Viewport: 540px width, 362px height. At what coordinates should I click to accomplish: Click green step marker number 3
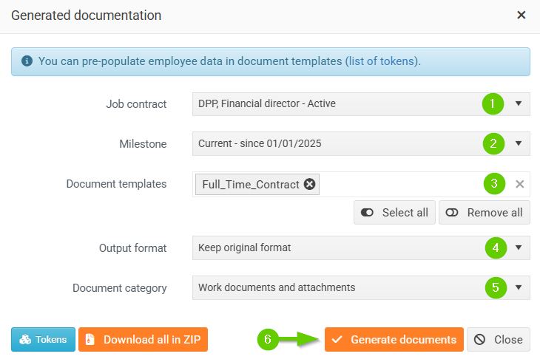[x=495, y=183]
